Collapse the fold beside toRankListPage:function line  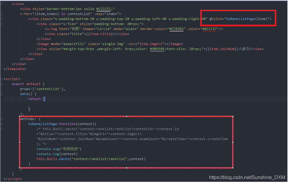point(1,124)
